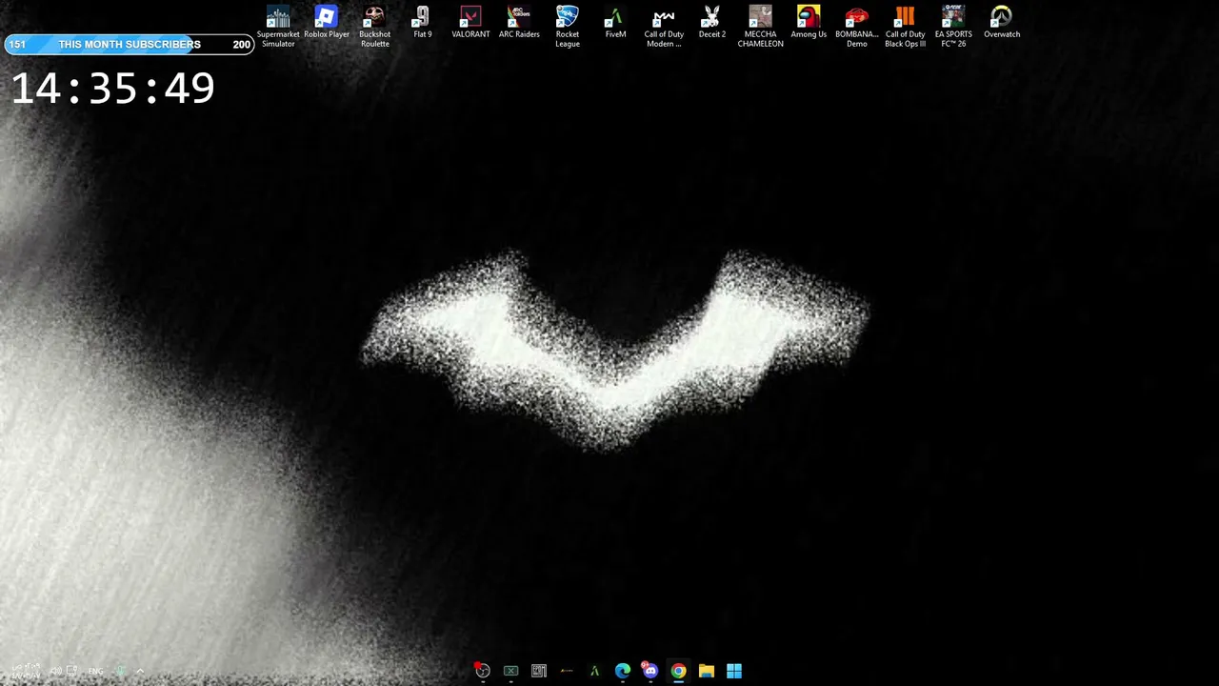Click the volume speaker tray icon
1219x686 pixels.
click(56, 671)
